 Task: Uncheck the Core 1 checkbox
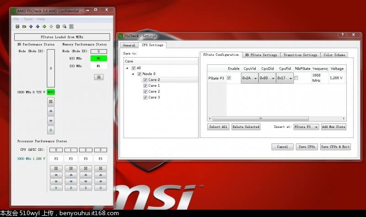point(145,85)
